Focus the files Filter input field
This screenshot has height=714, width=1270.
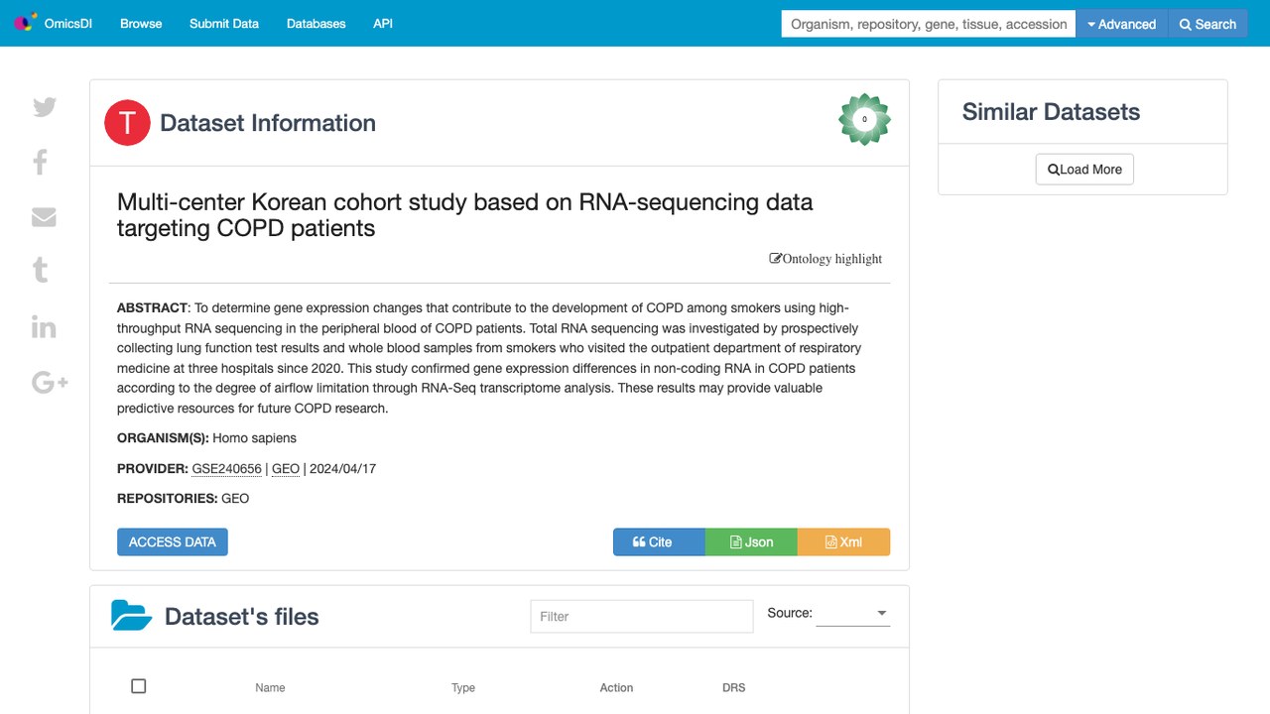[x=642, y=616]
